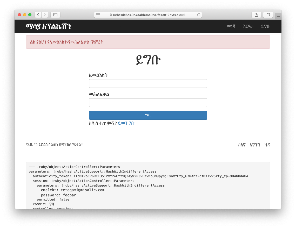Click into the ኤመልእክት email field
Screen dimensions: 296x228
click(148, 83)
